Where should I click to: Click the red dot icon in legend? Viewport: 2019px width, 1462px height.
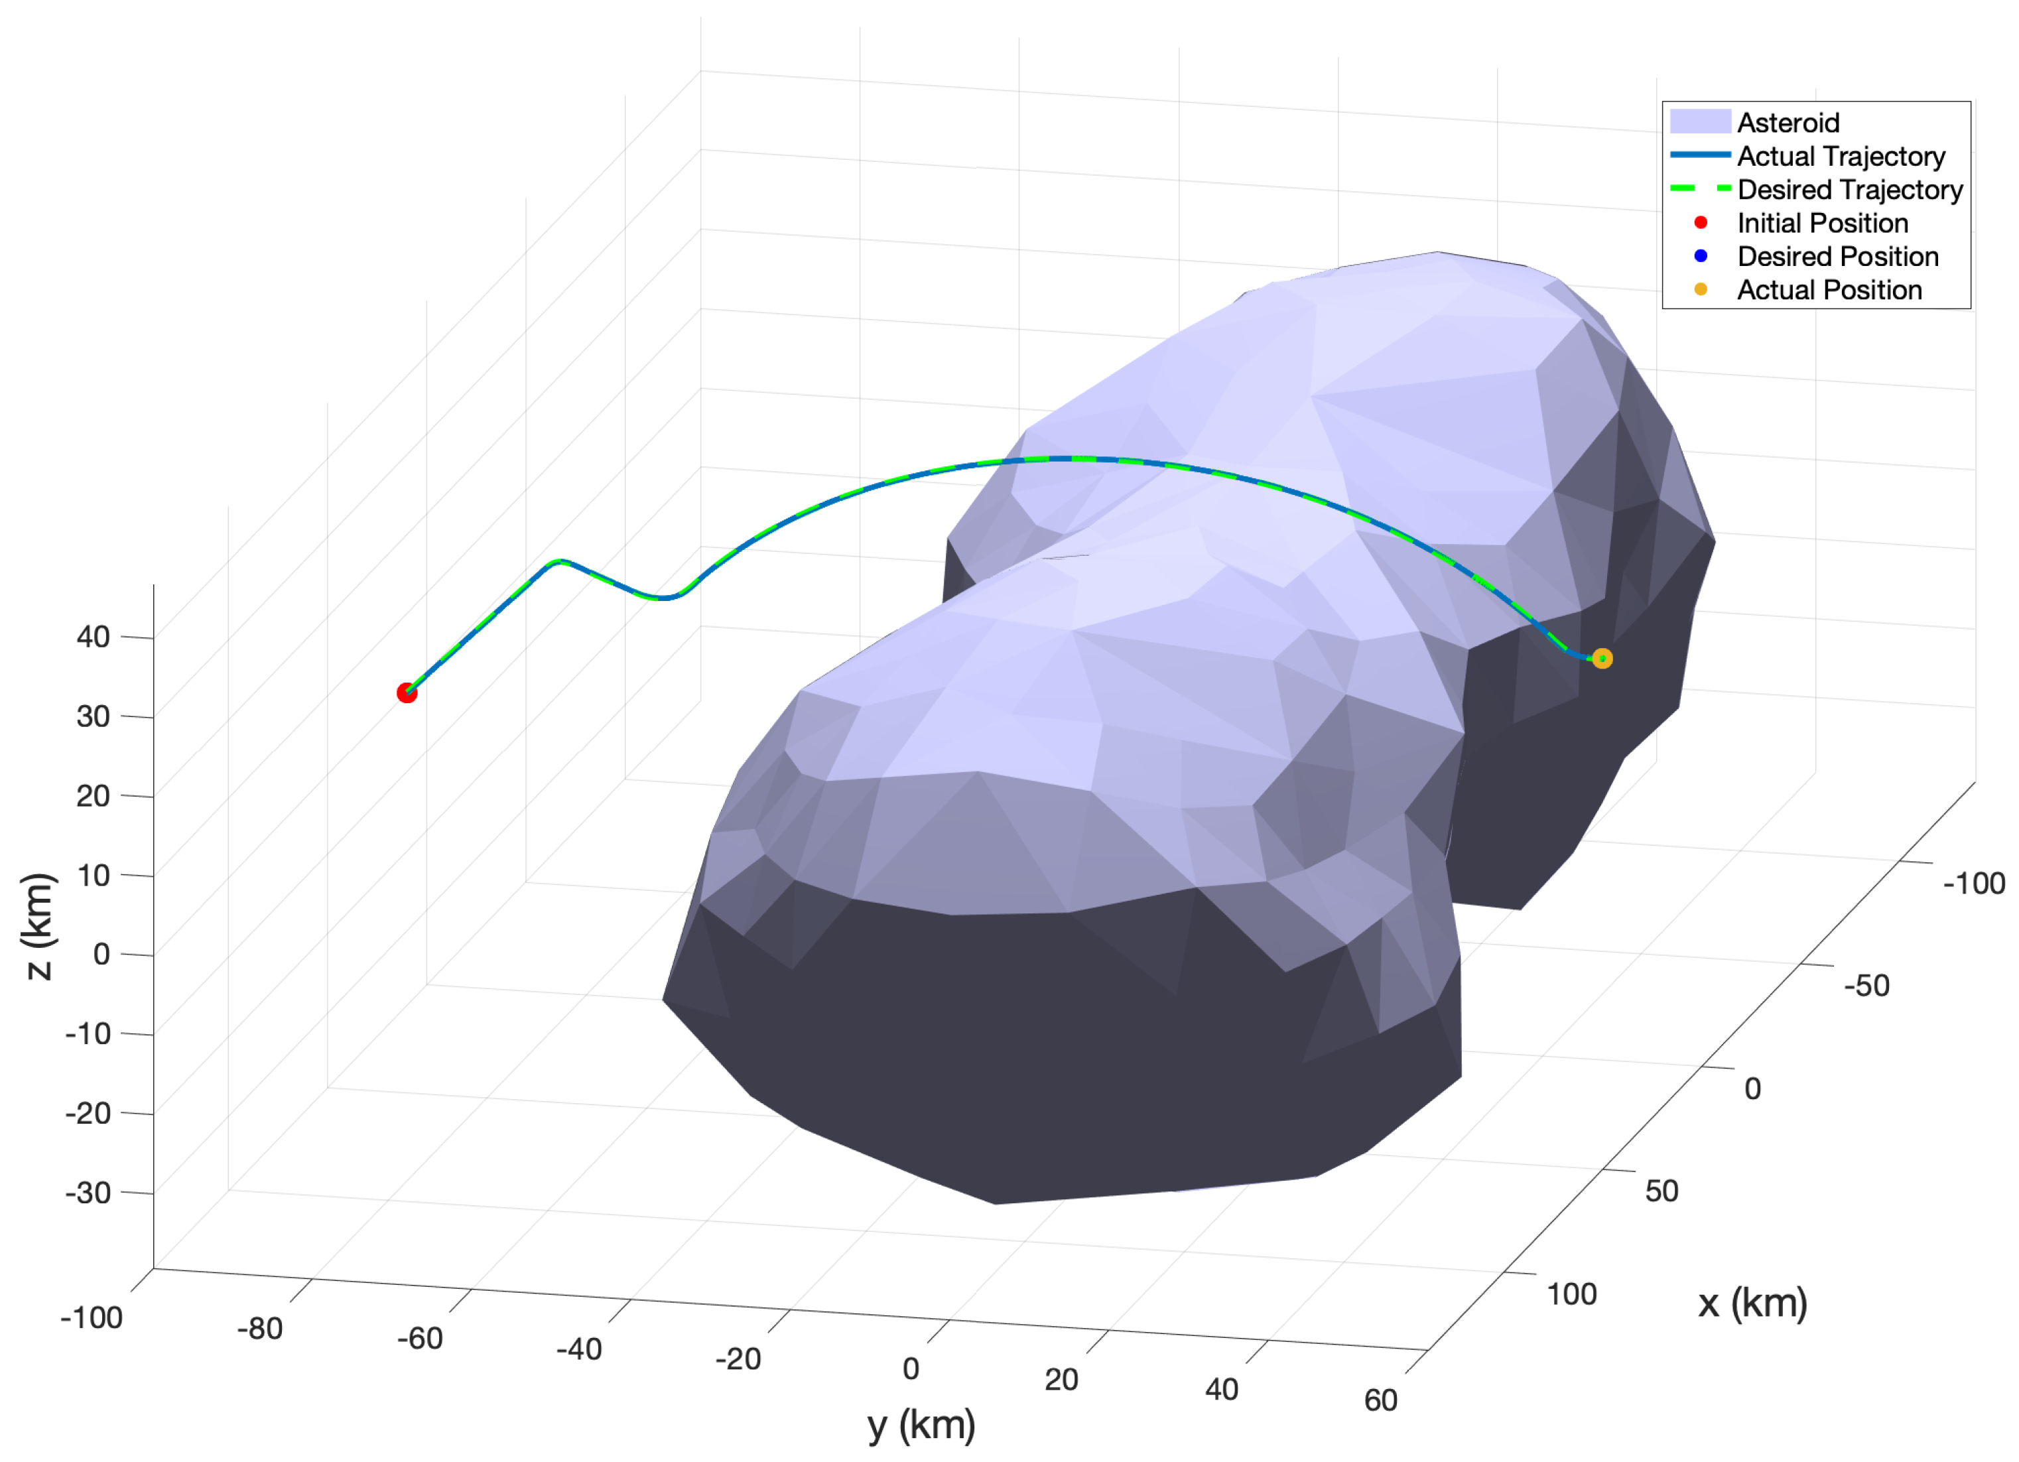pos(1701,223)
